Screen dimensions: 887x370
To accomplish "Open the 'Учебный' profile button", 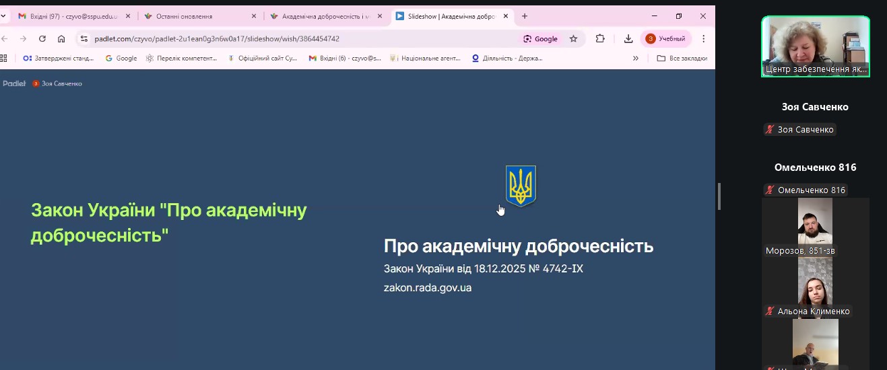I will pos(665,39).
